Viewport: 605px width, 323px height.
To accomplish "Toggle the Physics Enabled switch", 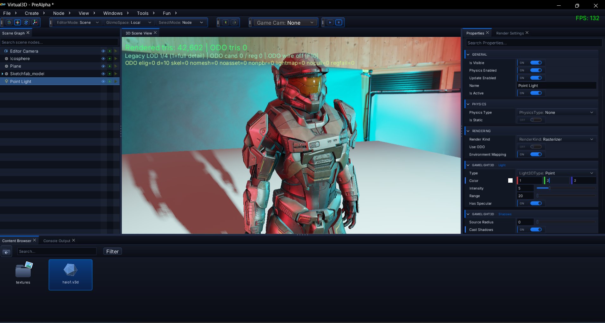I will coord(536,70).
